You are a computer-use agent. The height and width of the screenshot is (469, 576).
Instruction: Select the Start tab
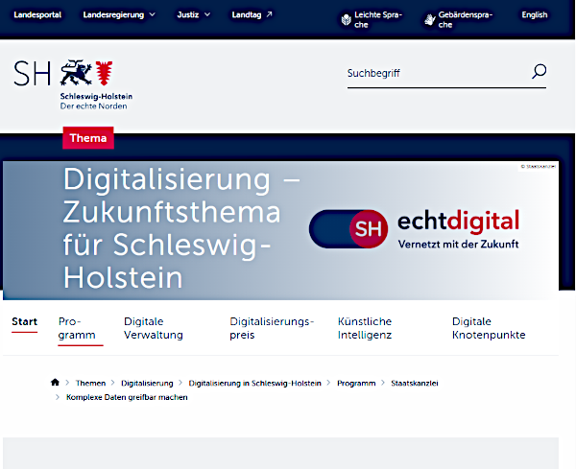(25, 322)
